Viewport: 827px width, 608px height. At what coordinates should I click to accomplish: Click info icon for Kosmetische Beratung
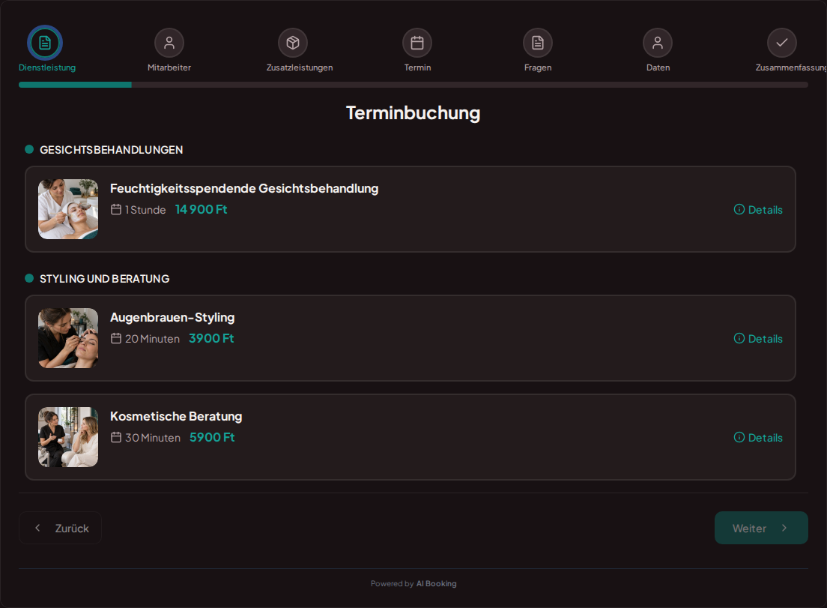(739, 438)
